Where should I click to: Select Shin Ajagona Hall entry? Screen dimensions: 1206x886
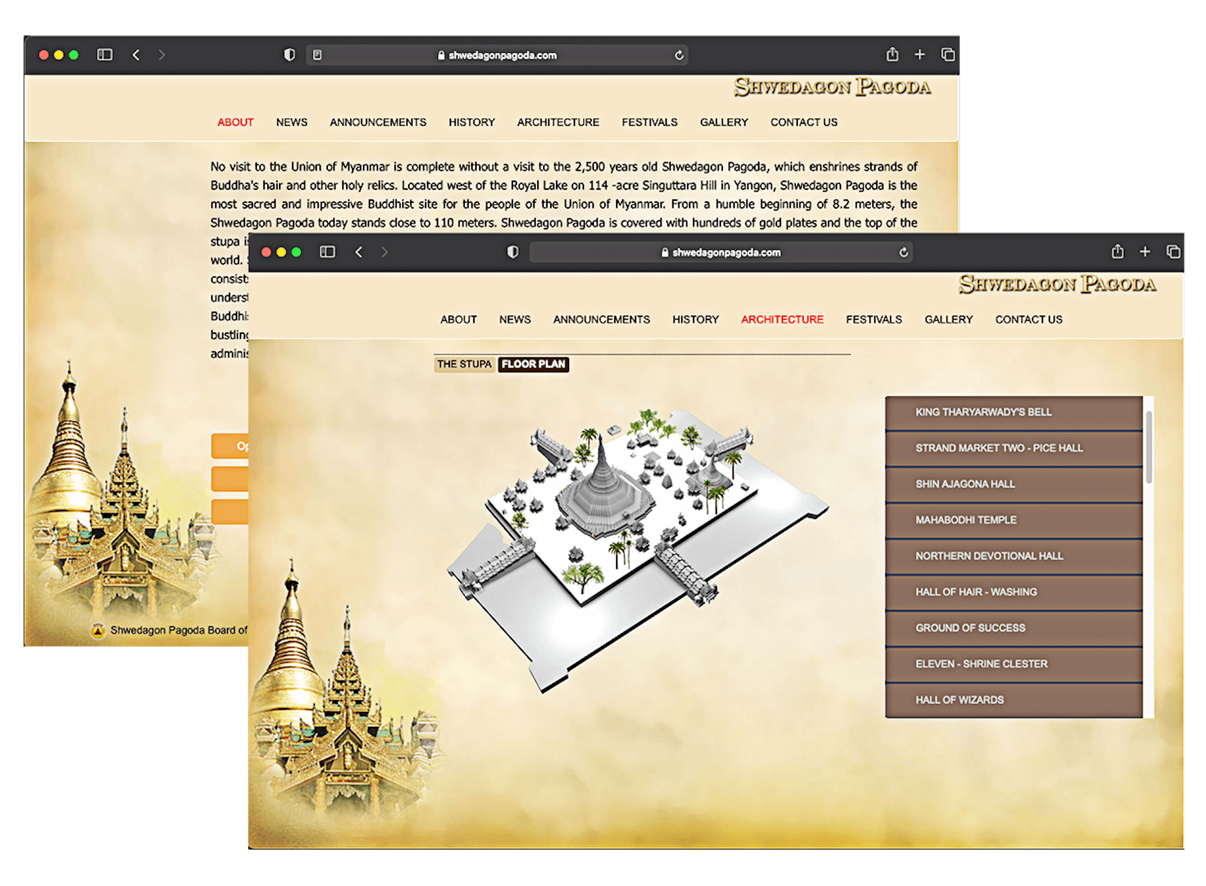pyautogui.click(x=1014, y=484)
